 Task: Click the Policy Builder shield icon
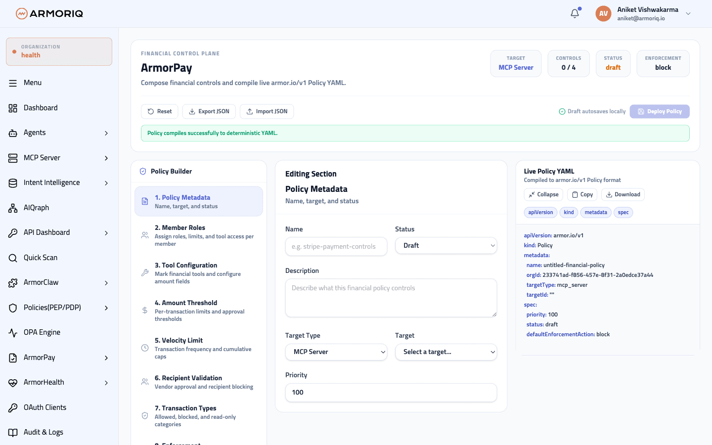coord(143,172)
